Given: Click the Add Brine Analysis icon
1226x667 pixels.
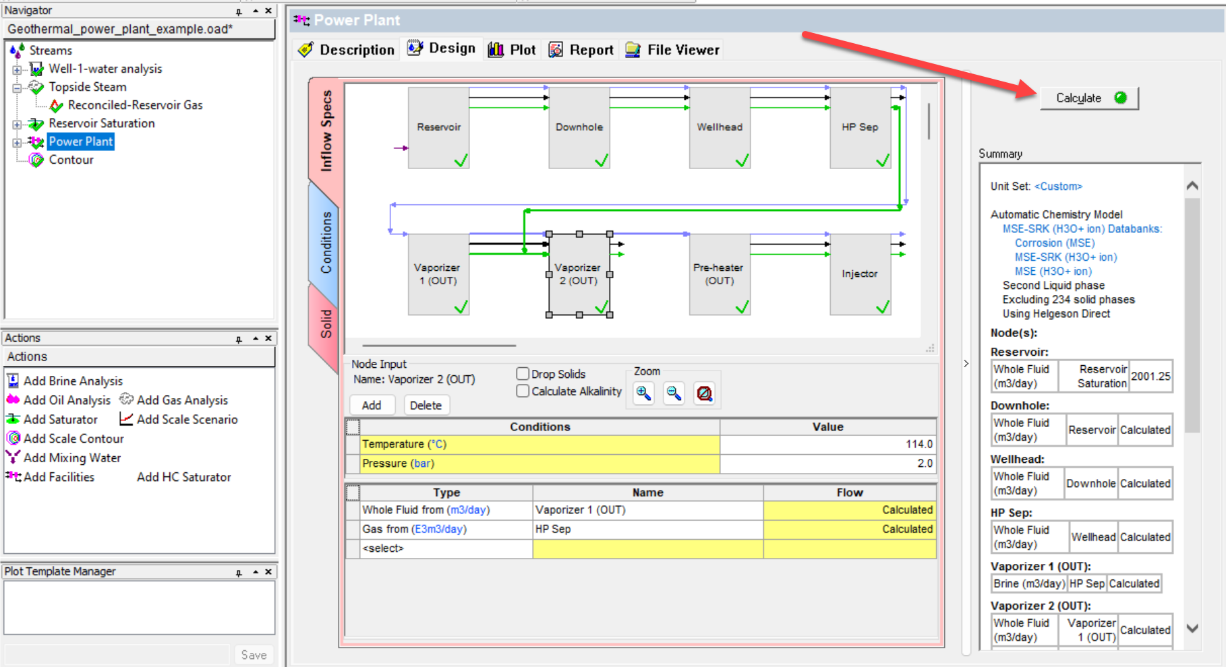Looking at the screenshot, I should 13,381.
